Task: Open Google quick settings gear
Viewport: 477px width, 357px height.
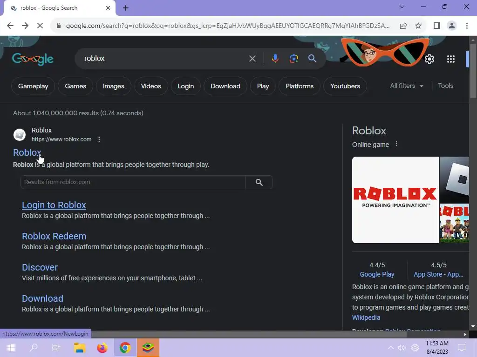Action: 429,59
